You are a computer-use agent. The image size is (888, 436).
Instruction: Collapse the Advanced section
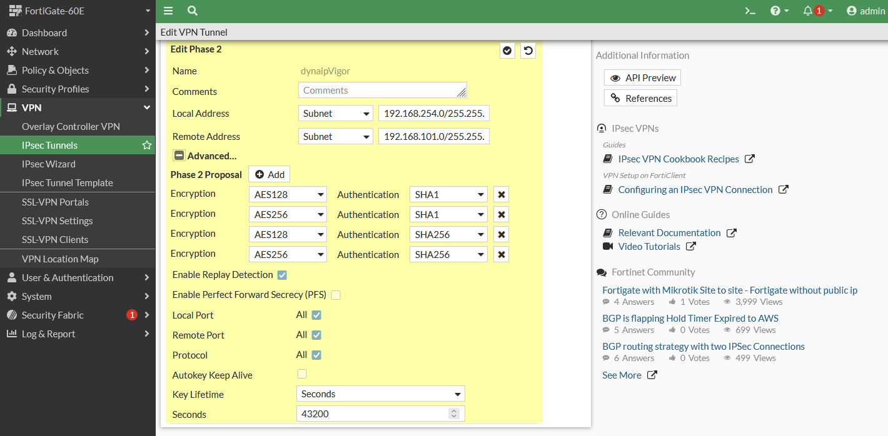(x=179, y=156)
